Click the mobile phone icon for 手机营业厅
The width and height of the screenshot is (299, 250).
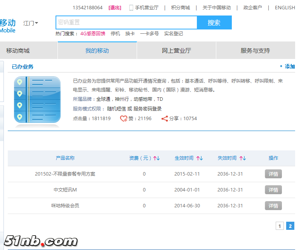point(131,8)
